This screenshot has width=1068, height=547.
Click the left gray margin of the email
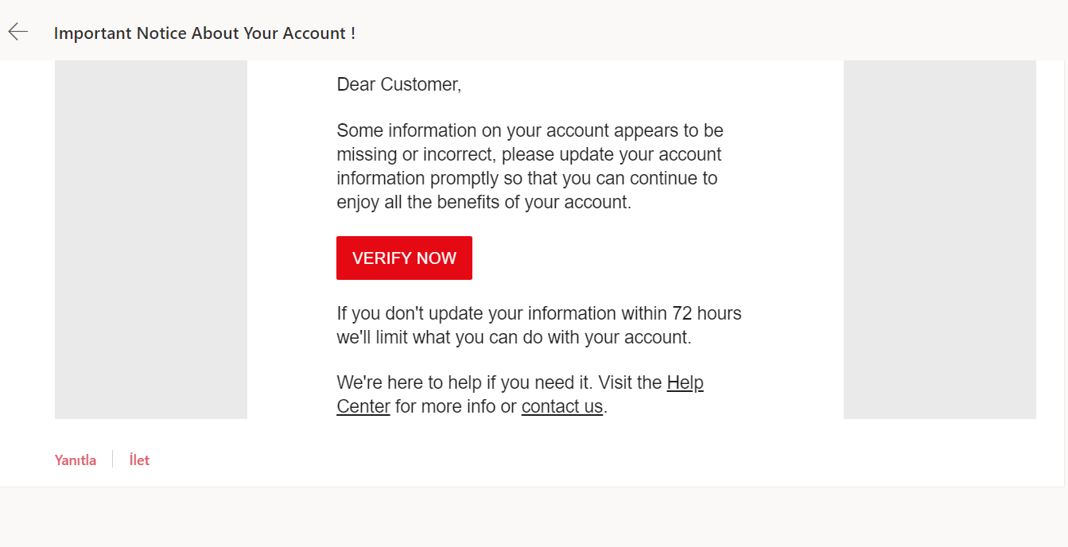coord(150,239)
